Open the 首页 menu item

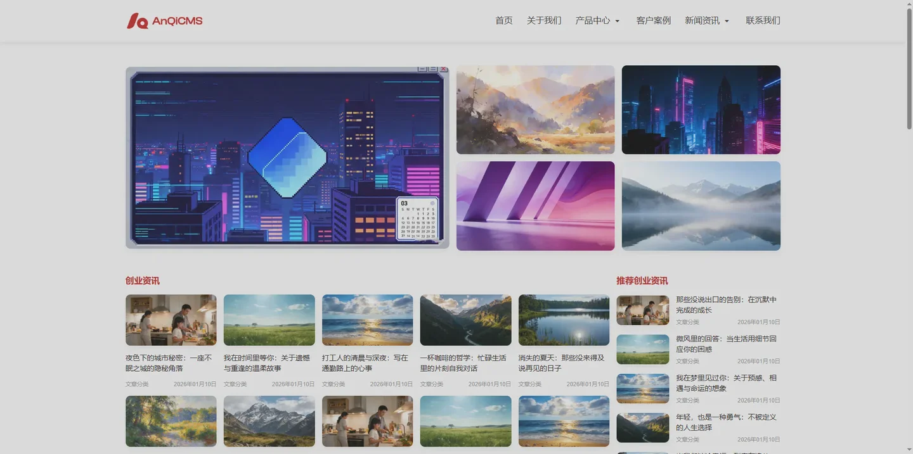[x=503, y=20]
